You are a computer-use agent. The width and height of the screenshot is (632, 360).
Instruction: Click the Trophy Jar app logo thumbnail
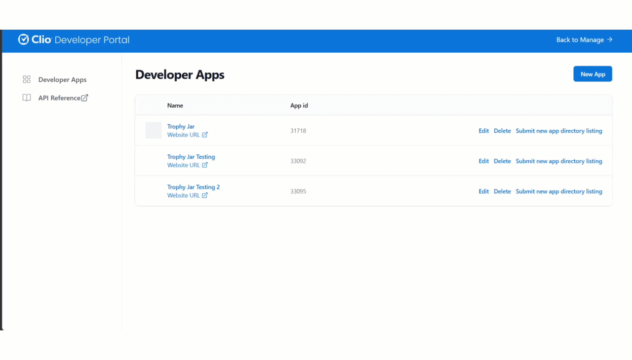[x=154, y=130]
